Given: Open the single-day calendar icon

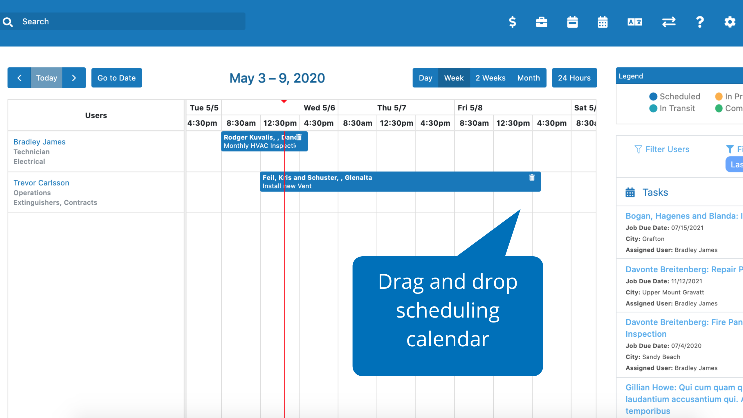Looking at the screenshot, I should click(x=572, y=22).
